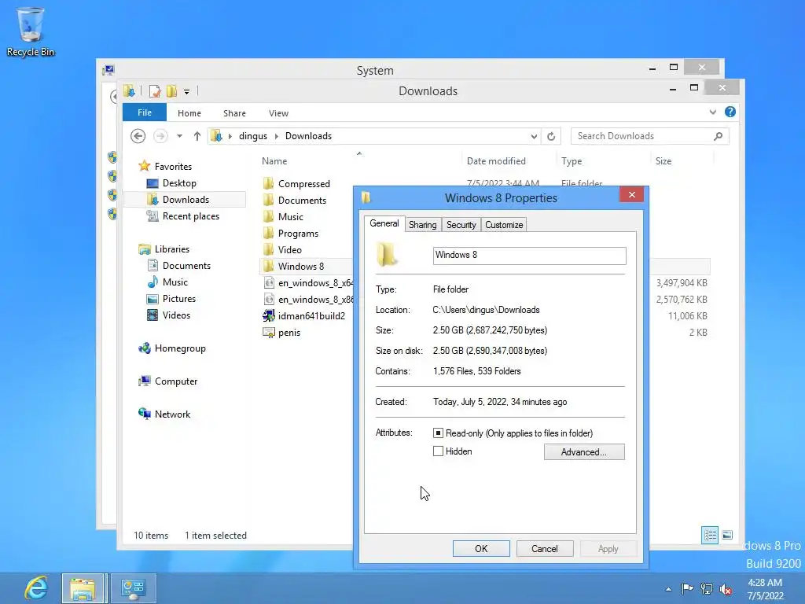The width and height of the screenshot is (805, 604).
Task: Go up one level with the Up arrow
Action: tap(197, 136)
